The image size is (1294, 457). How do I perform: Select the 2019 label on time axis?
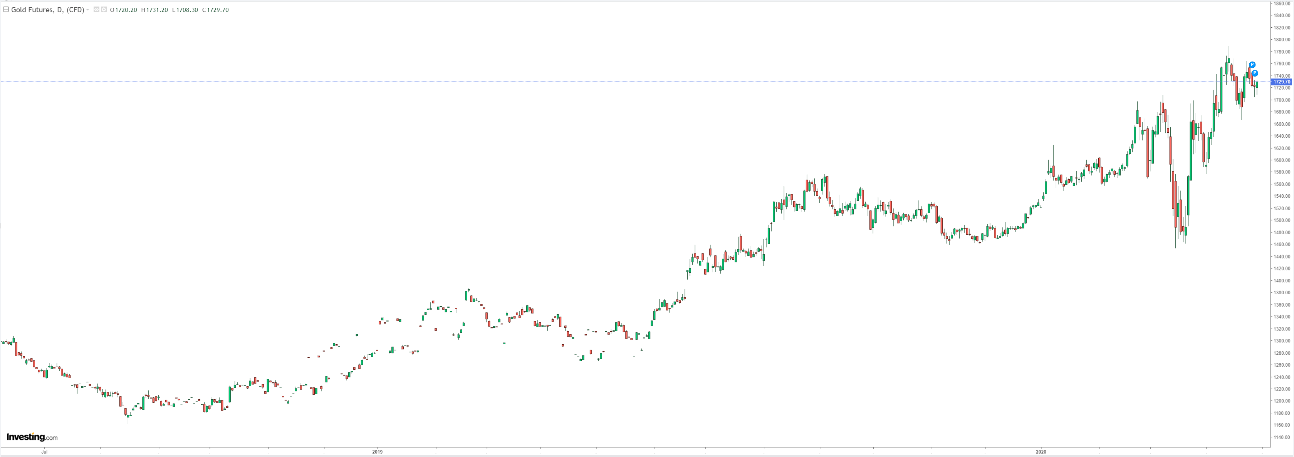click(377, 452)
